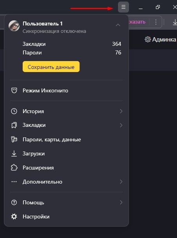
Task: Click the Расширения puzzle piece icon
Action: (x=14, y=168)
